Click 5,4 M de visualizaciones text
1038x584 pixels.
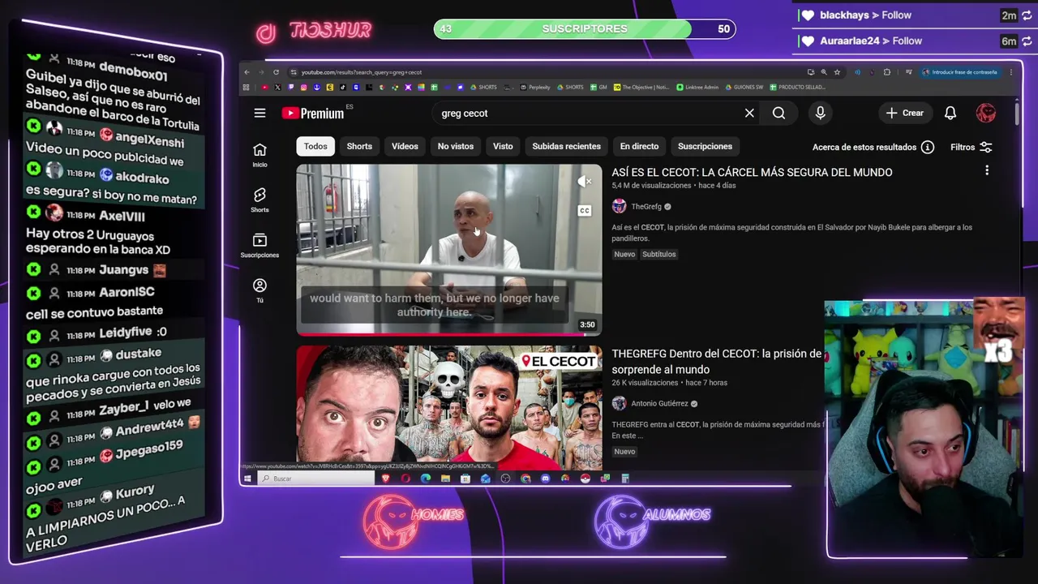coord(651,186)
